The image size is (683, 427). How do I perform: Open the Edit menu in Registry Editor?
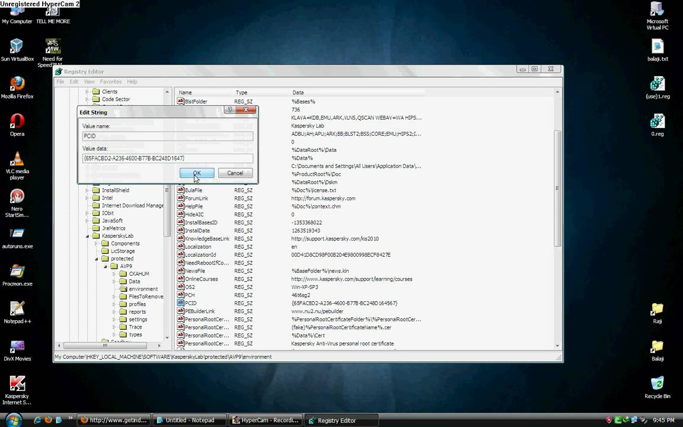(74, 81)
